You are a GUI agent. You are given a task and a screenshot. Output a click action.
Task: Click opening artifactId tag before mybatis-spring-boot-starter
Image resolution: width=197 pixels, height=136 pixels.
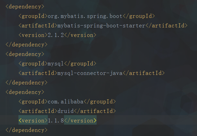pos(38,26)
